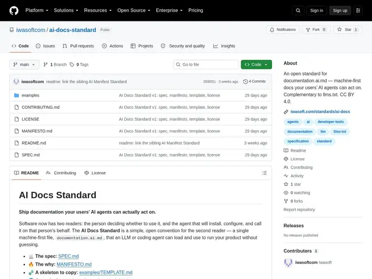This screenshot has width=372, height=279.
Task: View the 4 Commits history
Action: 255,81
